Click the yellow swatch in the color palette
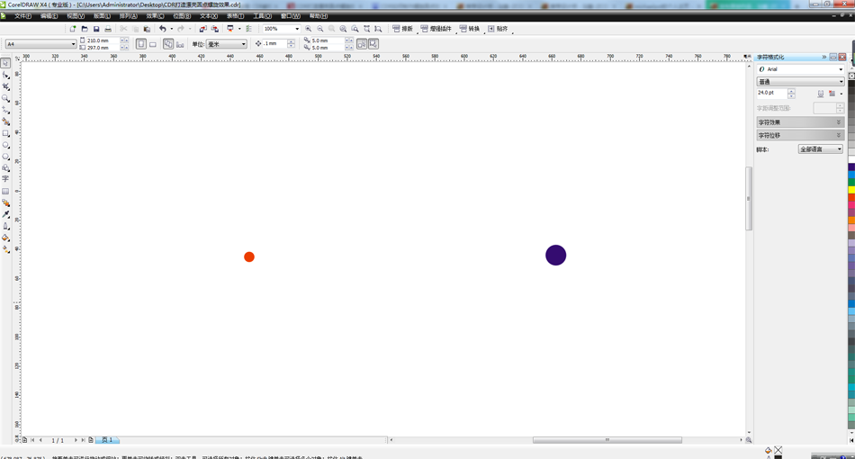Screen dimensions: 855x459 [851, 189]
